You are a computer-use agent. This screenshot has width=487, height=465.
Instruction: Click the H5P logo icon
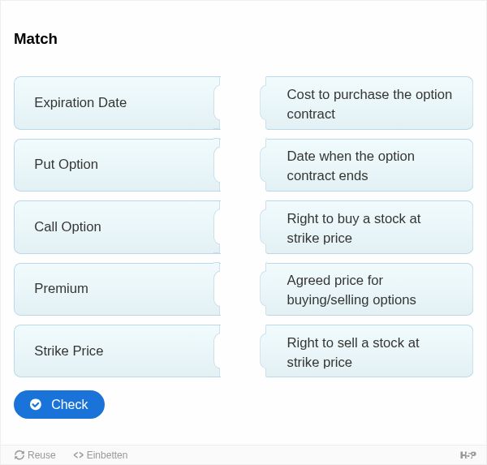(468, 455)
